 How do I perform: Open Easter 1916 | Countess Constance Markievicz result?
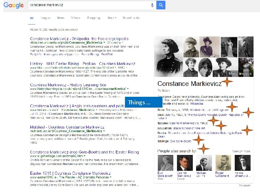[x=70, y=173]
